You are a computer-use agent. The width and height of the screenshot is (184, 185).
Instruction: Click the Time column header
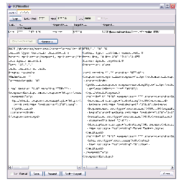coord(34,25)
